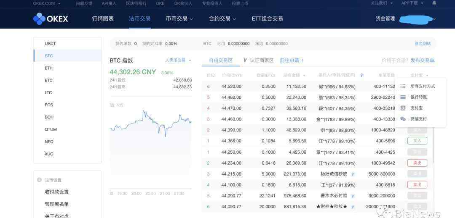
Task: Open the 专业投资人 link
Action: [212, 3]
